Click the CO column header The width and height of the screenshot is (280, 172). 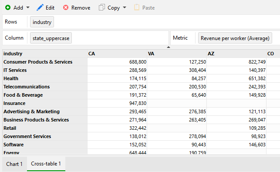click(273, 54)
